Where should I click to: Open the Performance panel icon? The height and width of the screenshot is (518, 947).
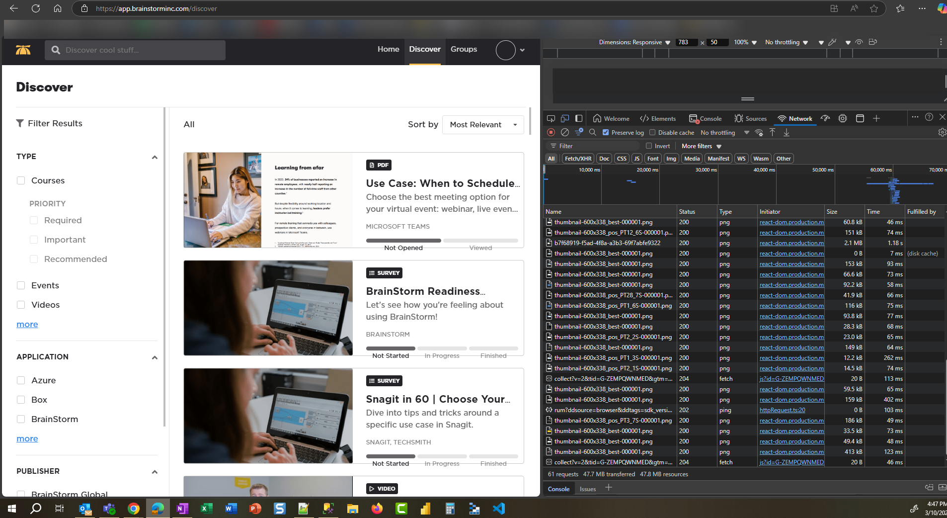(825, 118)
